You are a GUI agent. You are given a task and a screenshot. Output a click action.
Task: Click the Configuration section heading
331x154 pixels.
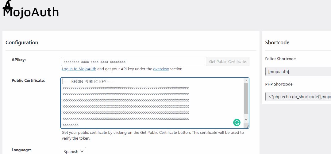click(x=22, y=42)
